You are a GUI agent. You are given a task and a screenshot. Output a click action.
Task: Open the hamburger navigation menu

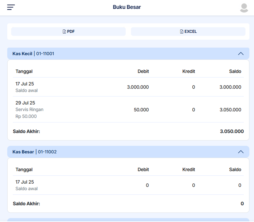(x=11, y=7)
